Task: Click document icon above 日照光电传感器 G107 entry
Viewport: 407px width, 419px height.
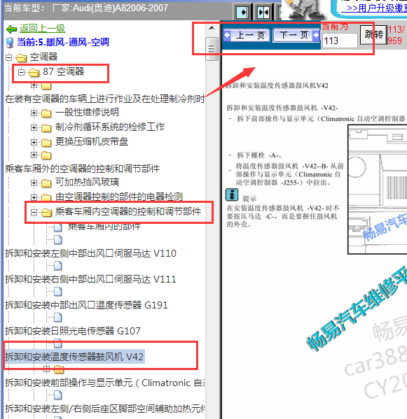Action: click(x=58, y=318)
